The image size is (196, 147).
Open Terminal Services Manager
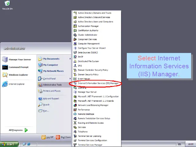(x=96, y=145)
